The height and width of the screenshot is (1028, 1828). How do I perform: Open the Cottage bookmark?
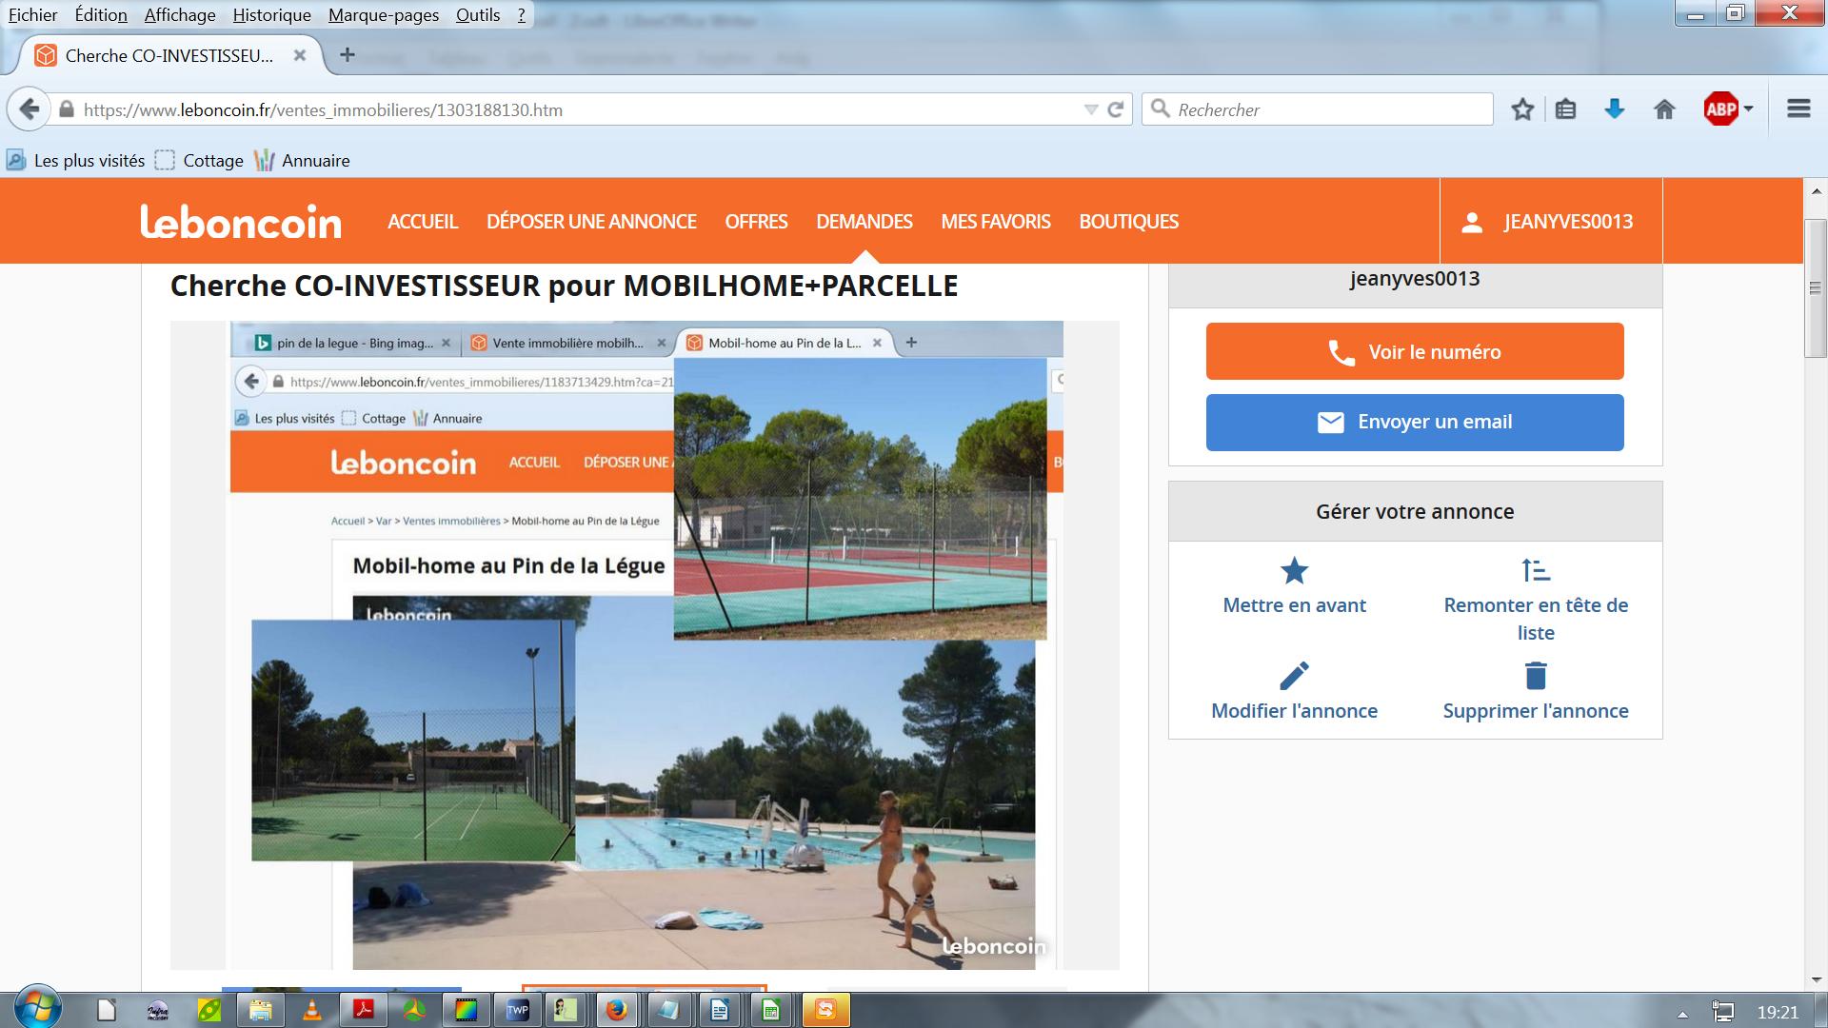pos(200,160)
